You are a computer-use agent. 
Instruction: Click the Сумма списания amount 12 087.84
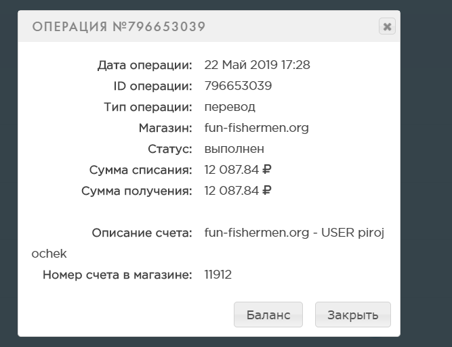click(232, 170)
